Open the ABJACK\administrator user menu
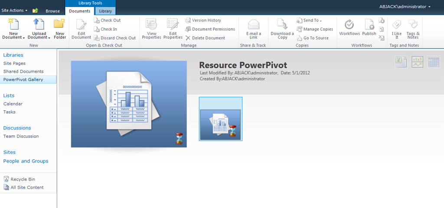444x208 pixels. click(405, 7)
